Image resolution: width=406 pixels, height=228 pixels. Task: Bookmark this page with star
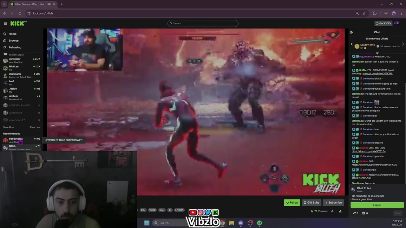click(364, 13)
